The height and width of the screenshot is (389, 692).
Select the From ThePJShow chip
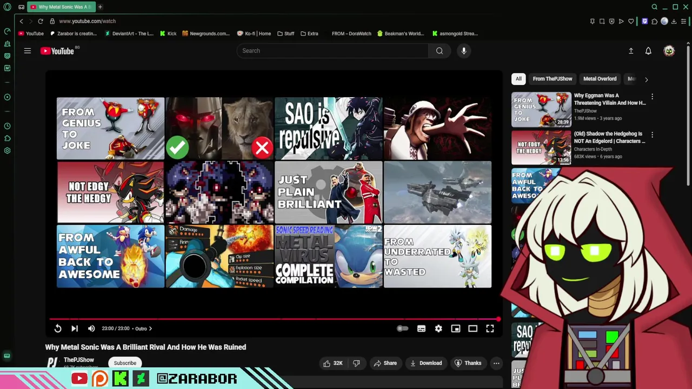553,79
